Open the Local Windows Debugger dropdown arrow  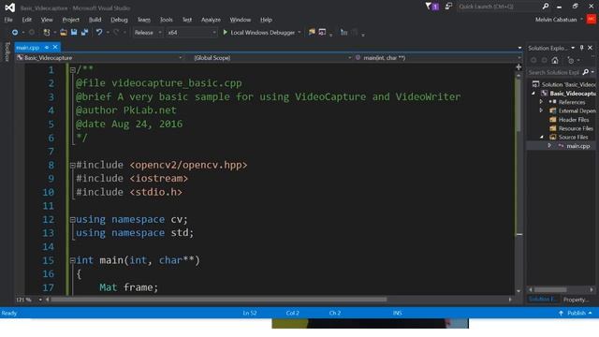[x=299, y=33]
